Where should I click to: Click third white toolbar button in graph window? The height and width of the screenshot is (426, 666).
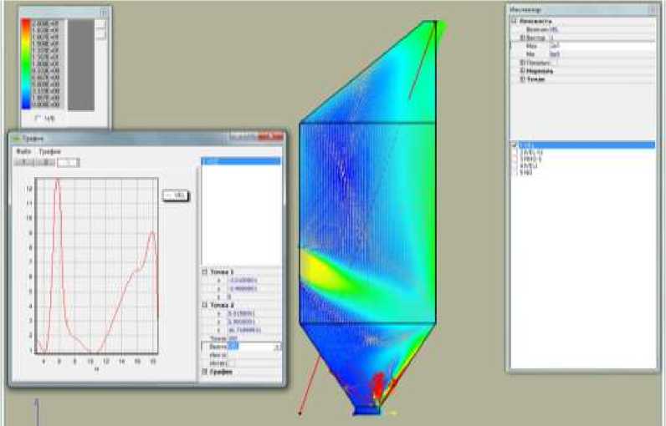tap(69, 162)
